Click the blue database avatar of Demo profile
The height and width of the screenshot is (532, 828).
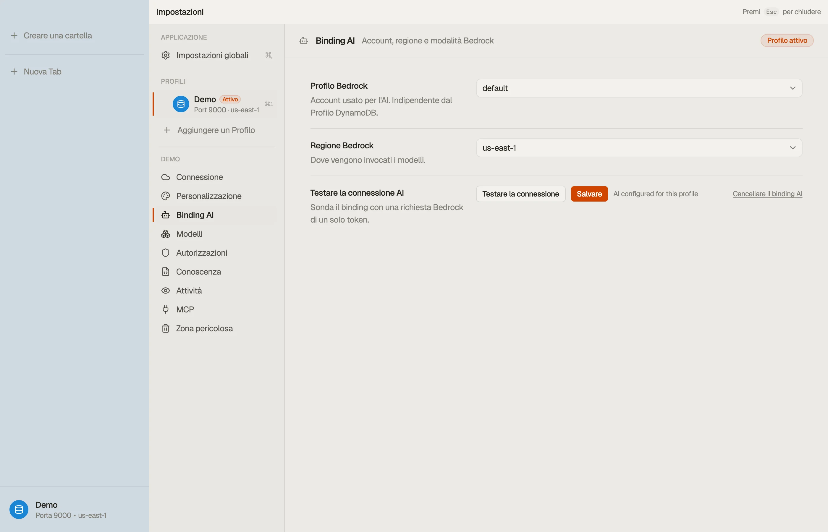coord(181,104)
